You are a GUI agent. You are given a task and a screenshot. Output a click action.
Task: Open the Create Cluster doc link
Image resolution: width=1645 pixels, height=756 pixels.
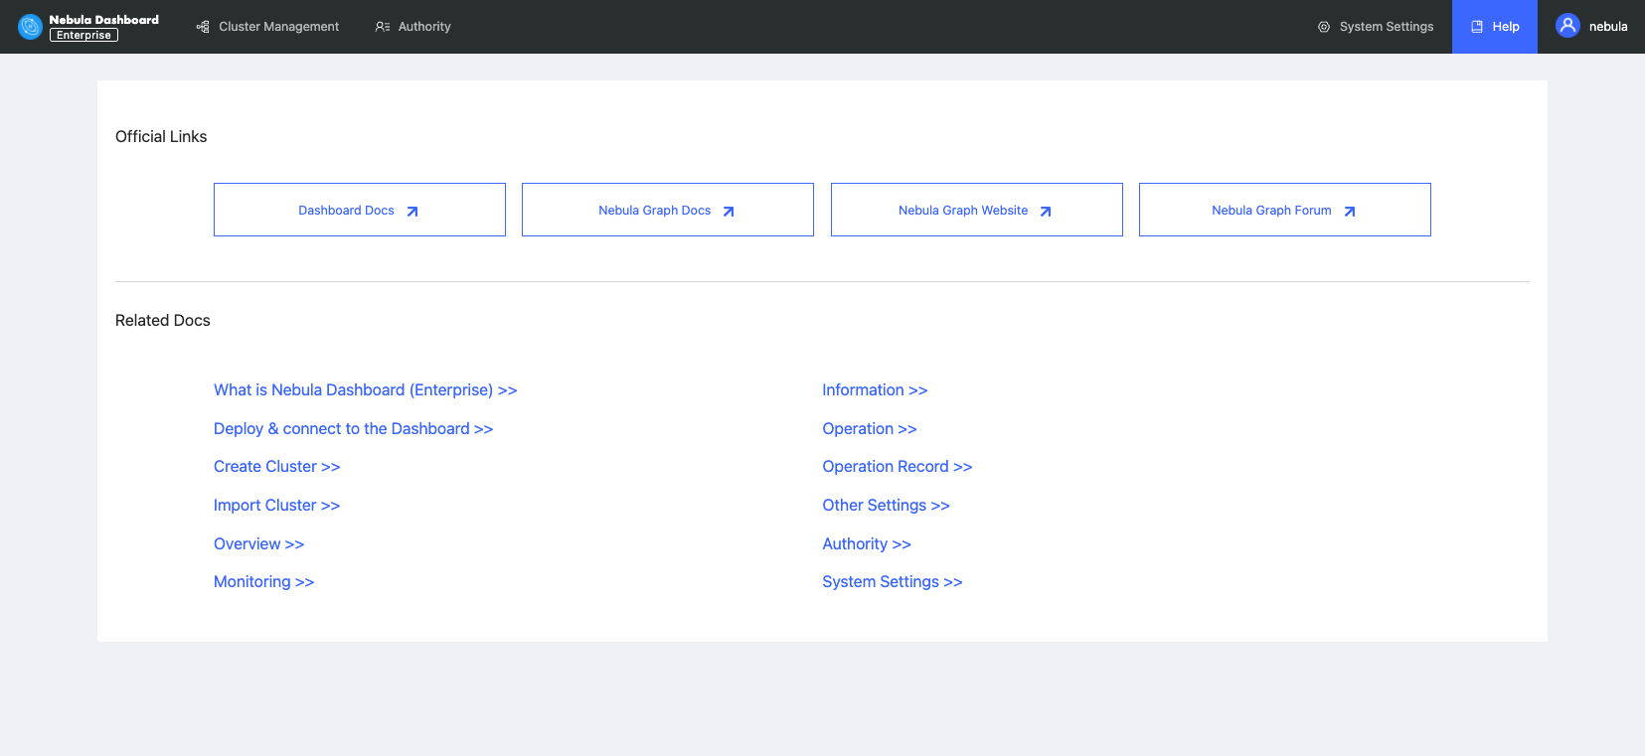276,467
